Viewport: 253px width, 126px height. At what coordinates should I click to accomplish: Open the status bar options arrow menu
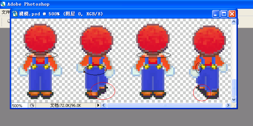pos(98,105)
